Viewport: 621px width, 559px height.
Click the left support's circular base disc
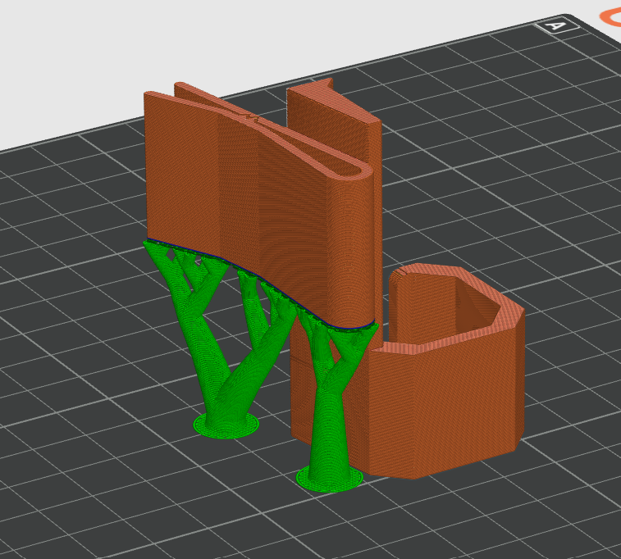tap(226, 425)
